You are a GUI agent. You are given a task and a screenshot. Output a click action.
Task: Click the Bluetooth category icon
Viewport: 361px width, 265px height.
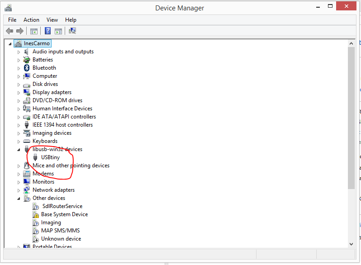[27, 68]
